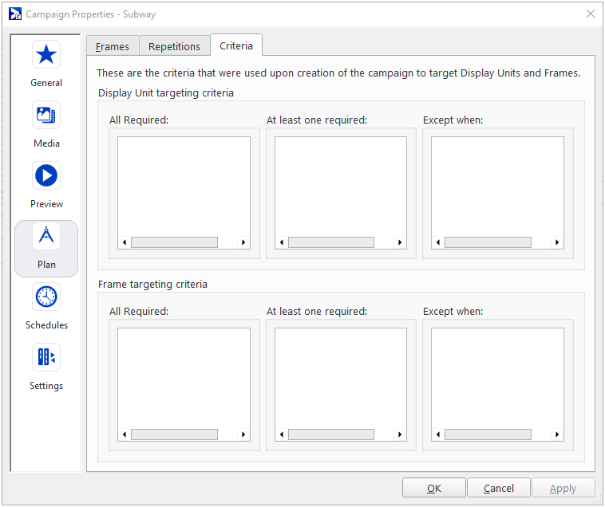Viewport: 605px width, 507px height.
Task: Select the Criteria tab
Action: 236,45
